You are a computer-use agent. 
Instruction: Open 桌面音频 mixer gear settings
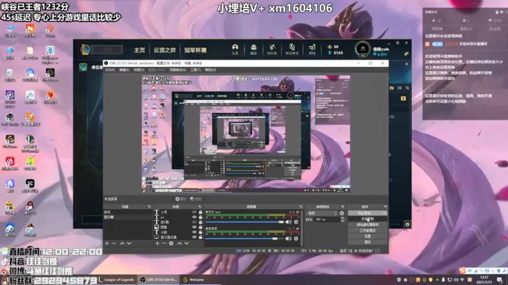(296, 239)
